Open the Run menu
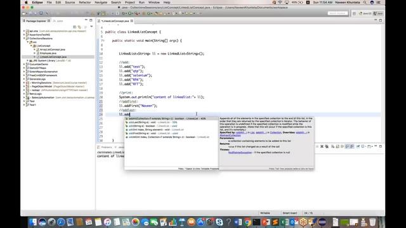Viewport: 406px width, 228px height. coord(141,3)
